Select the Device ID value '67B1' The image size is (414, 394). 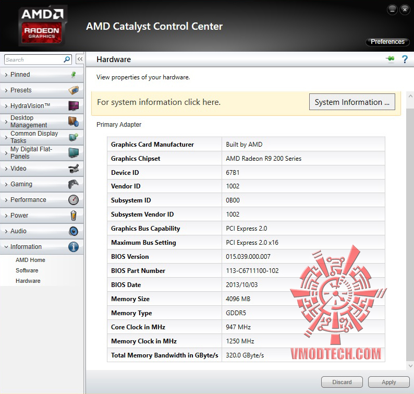point(233,173)
